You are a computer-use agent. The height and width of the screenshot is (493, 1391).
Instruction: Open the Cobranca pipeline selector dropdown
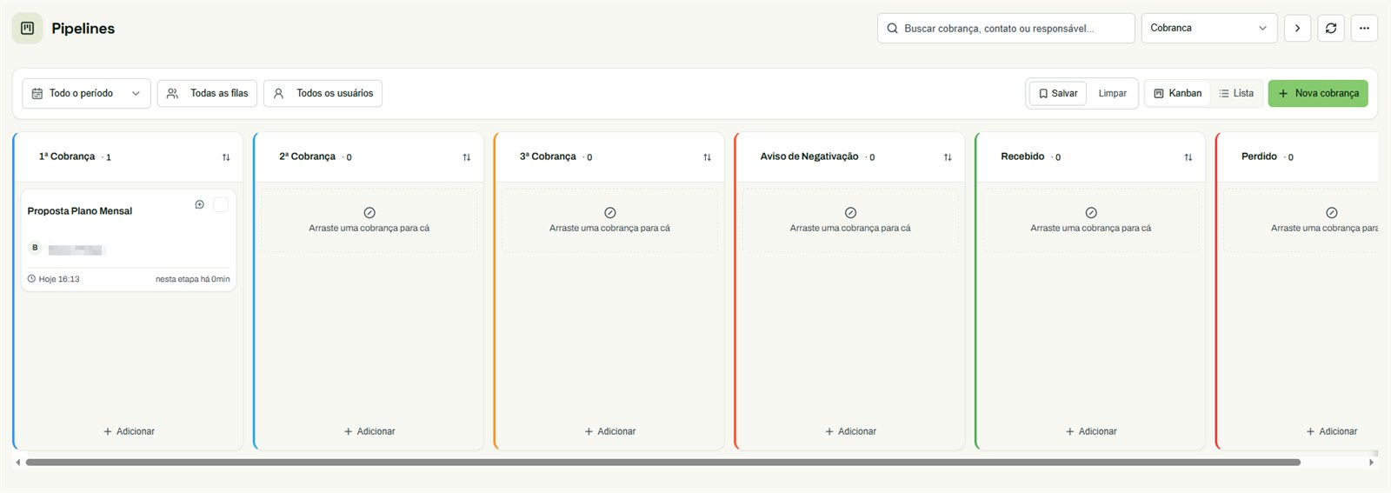pos(1209,28)
